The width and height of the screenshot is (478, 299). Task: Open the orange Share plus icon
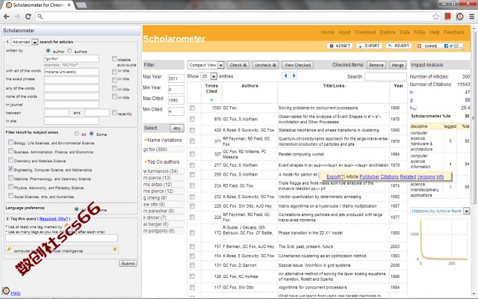pyautogui.click(x=420, y=46)
